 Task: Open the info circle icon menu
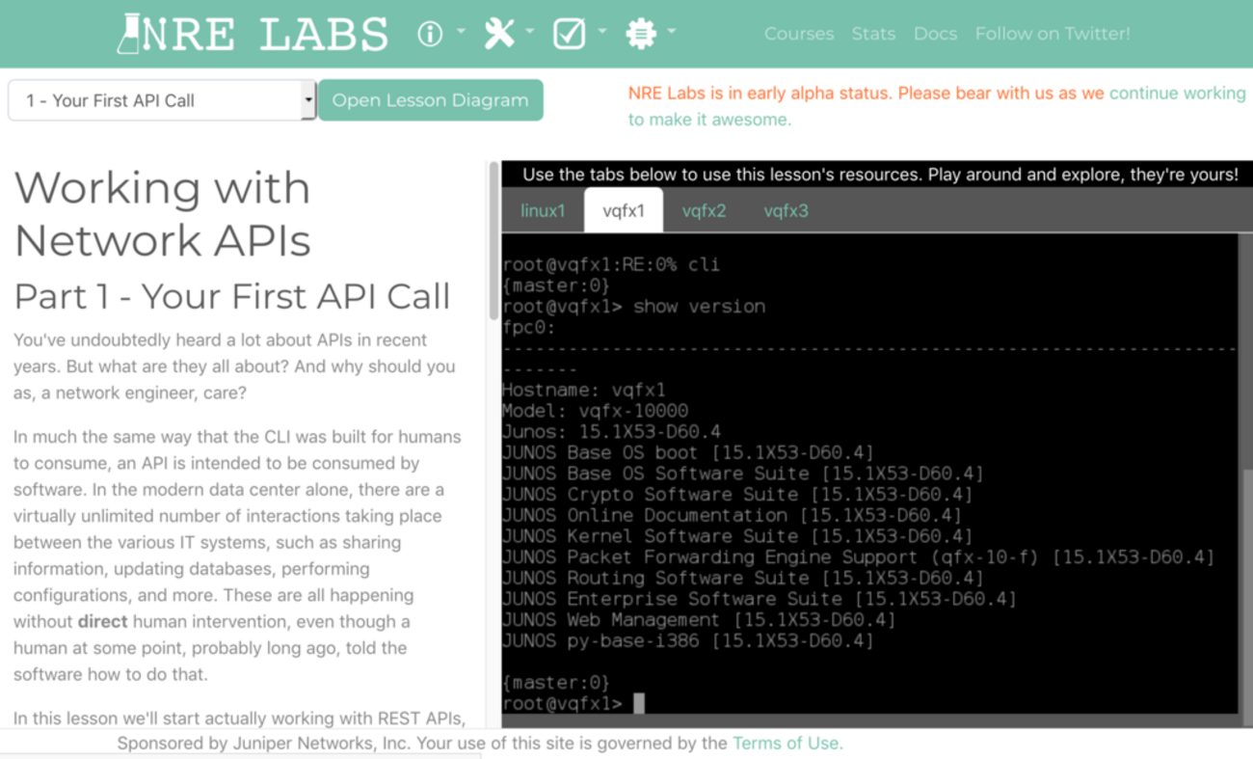[x=430, y=34]
